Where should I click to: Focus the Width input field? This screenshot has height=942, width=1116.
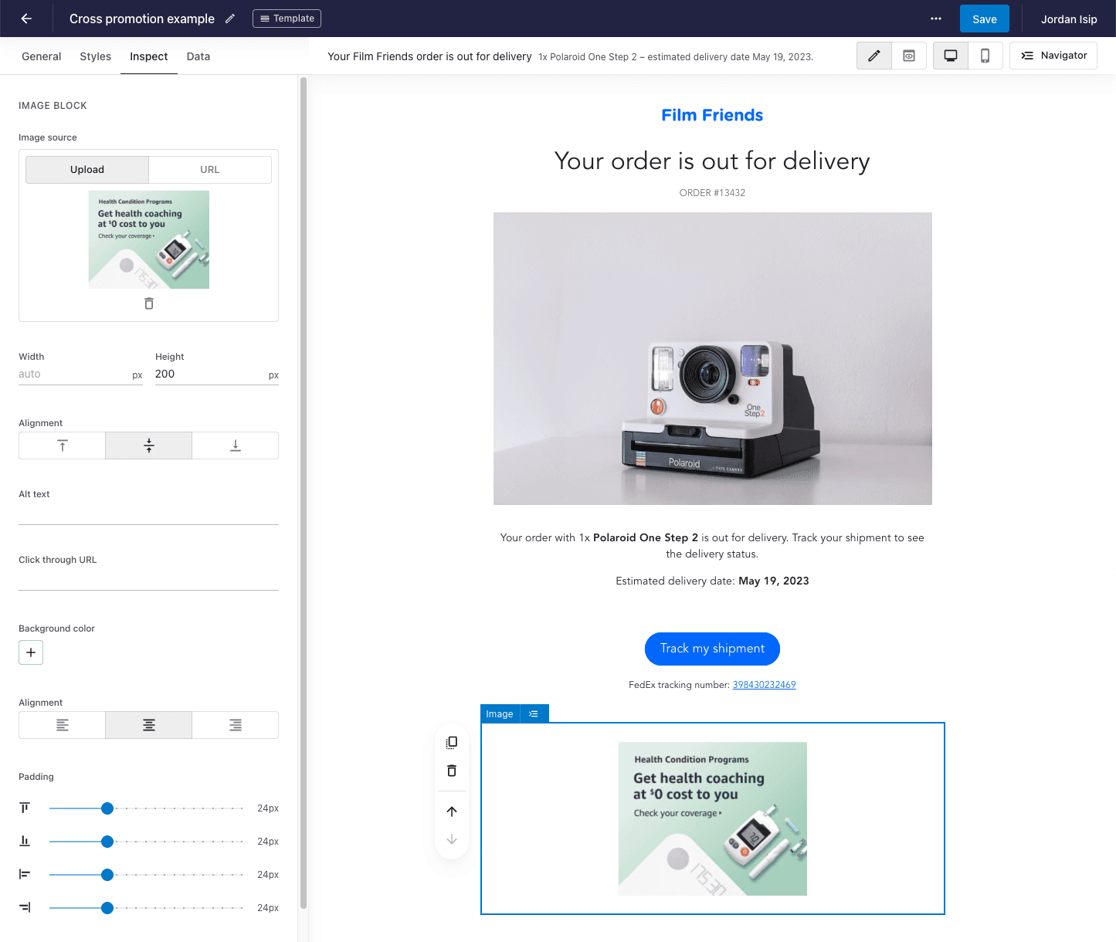tap(80, 374)
